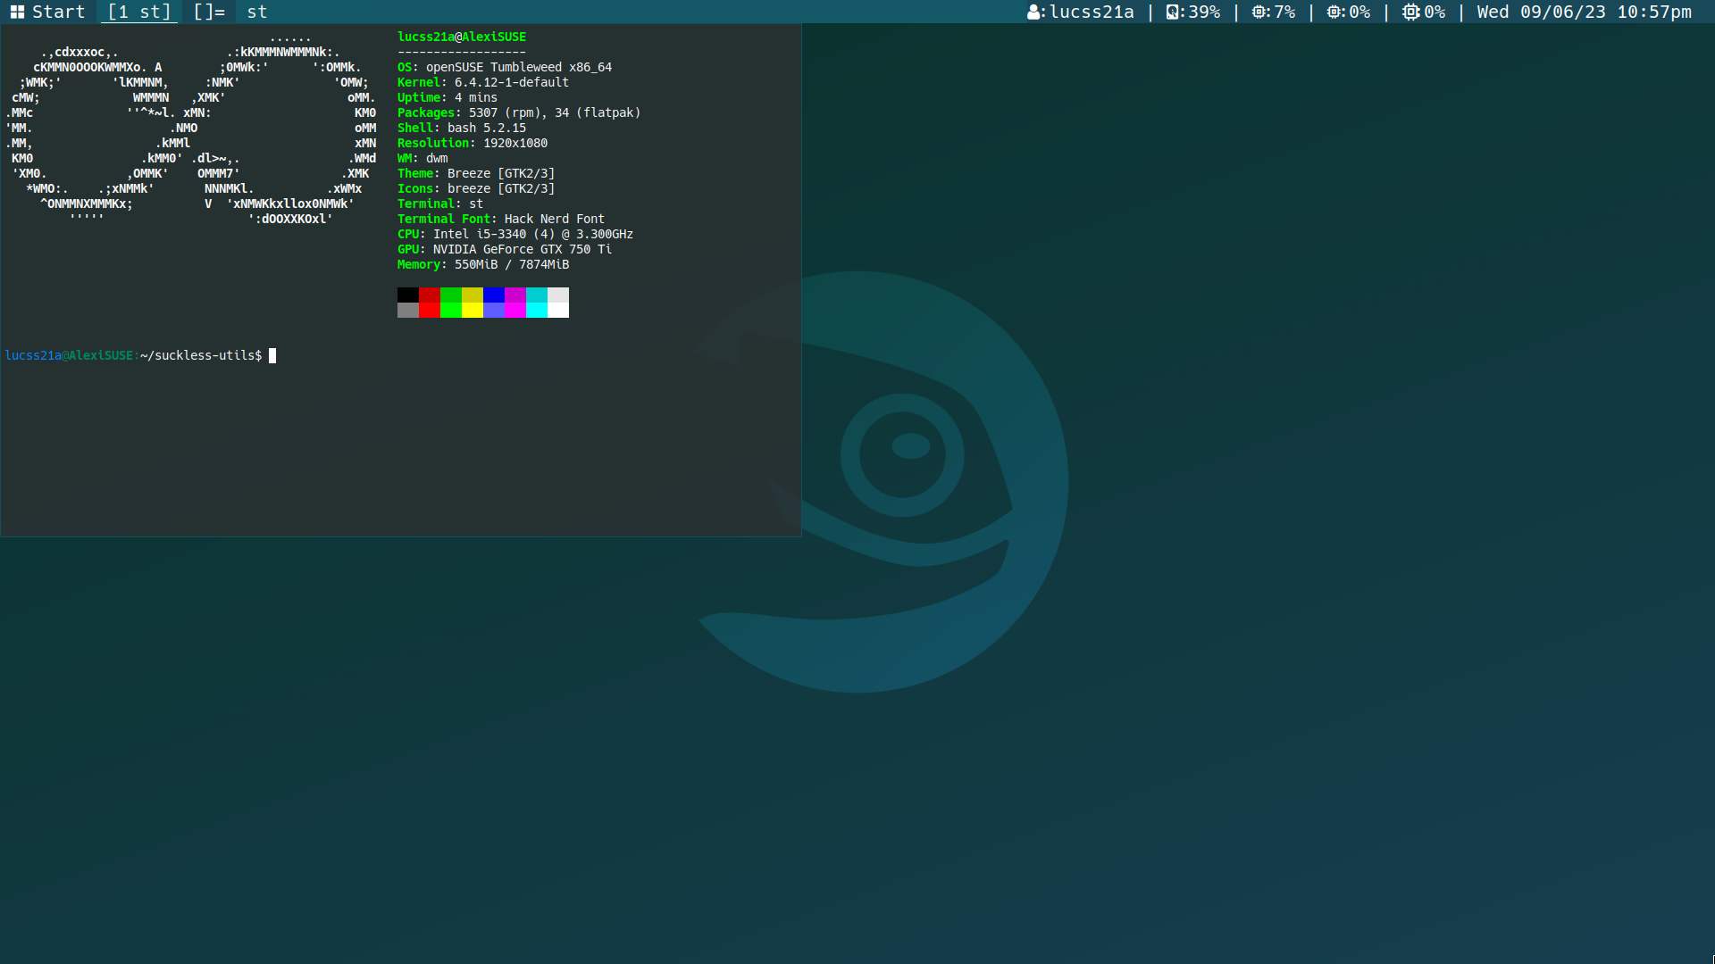Click the ~/suckless-utils$ prompt path

coord(201,355)
